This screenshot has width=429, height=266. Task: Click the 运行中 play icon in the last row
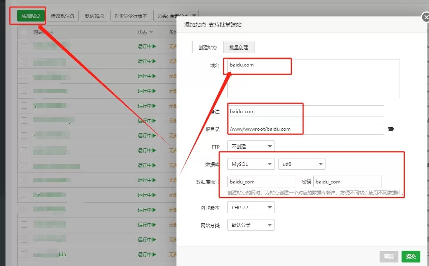click(154, 254)
